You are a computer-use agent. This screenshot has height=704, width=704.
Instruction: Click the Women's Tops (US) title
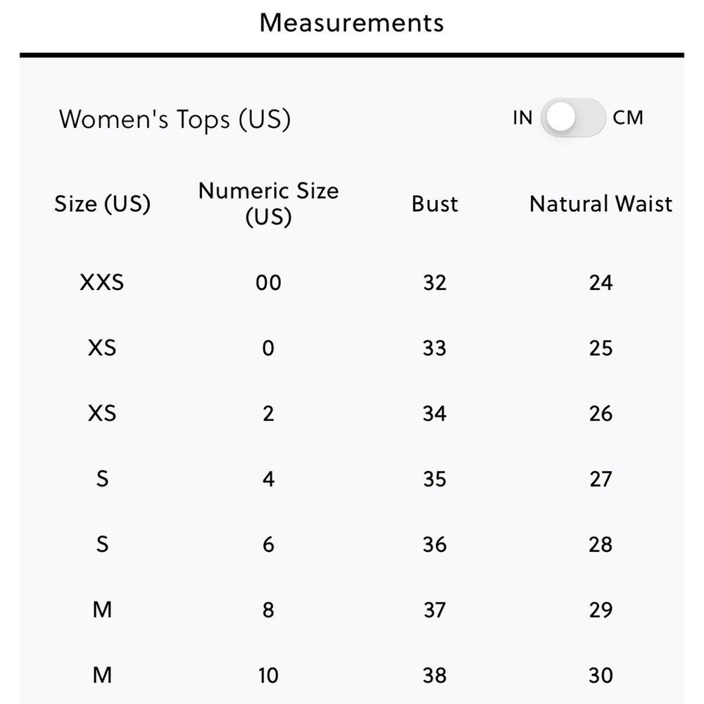(175, 119)
